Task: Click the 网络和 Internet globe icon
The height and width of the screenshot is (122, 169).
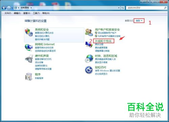Action: coord(29,47)
